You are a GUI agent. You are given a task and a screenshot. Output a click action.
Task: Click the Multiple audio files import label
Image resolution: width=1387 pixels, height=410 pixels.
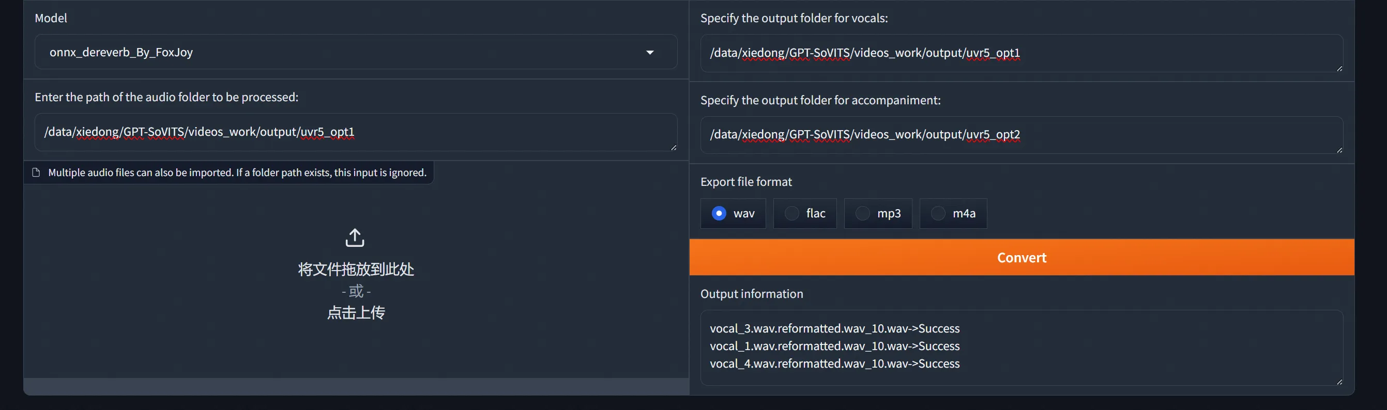(x=237, y=172)
